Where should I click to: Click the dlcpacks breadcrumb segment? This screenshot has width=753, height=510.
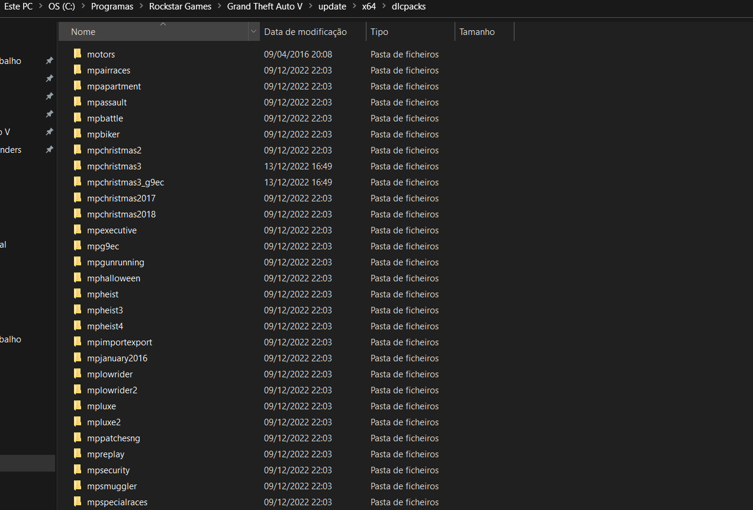408,7
